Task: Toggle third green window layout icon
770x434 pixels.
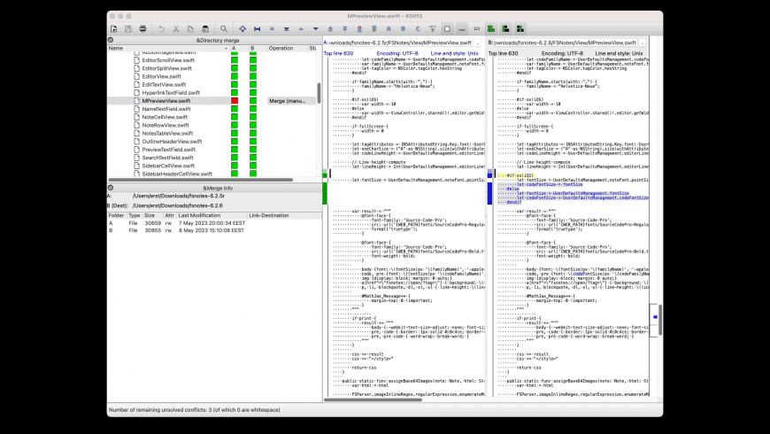Action: click(520, 29)
